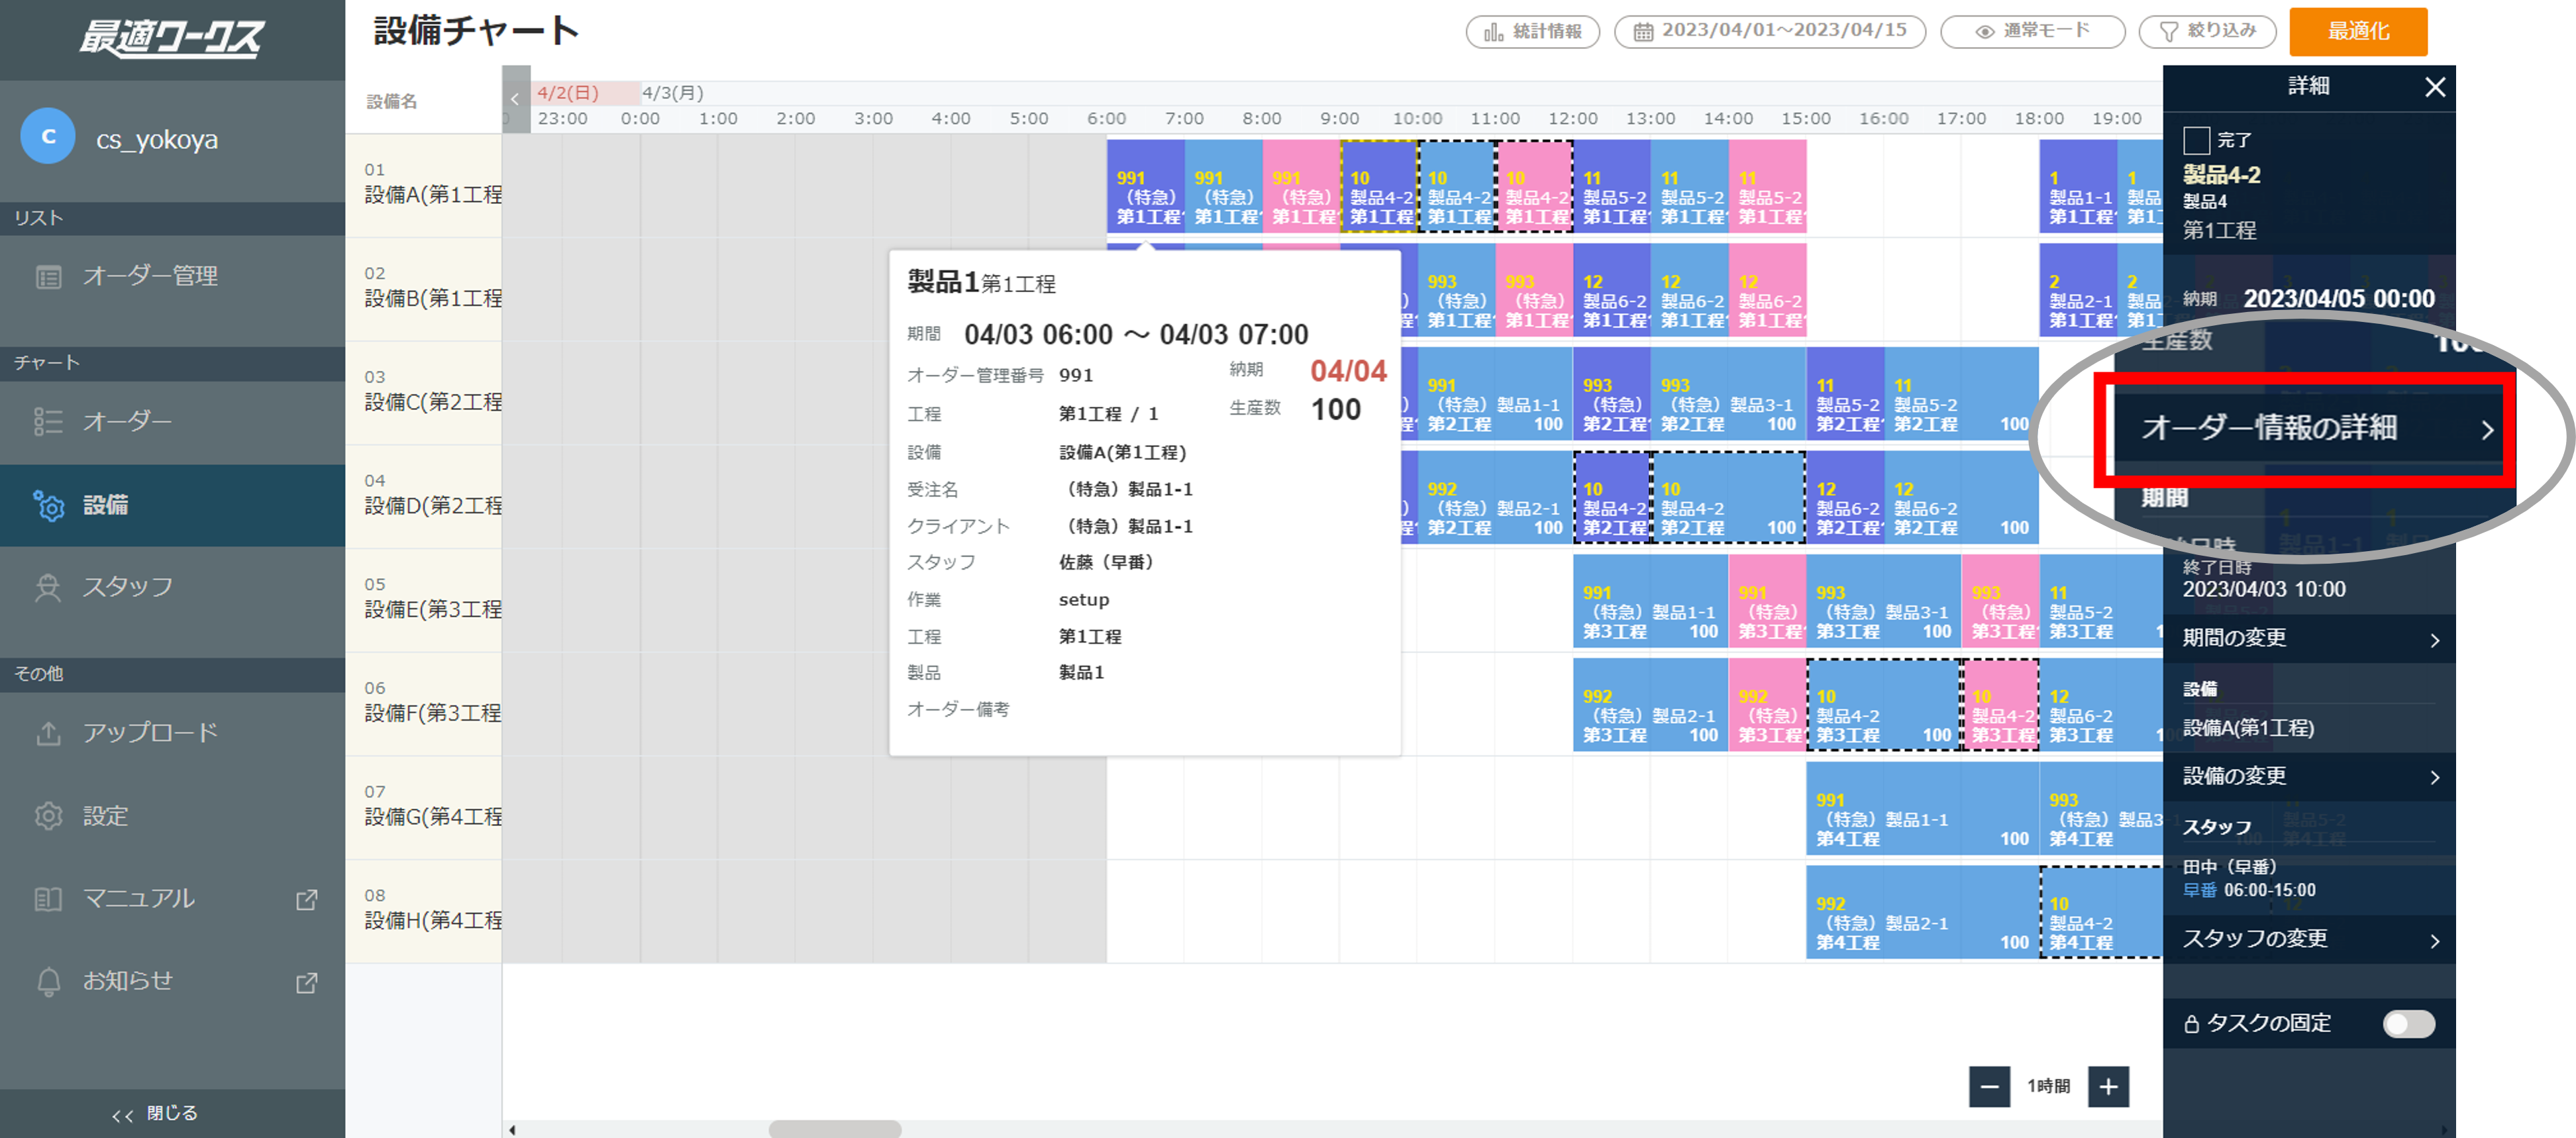The height and width of the screenshot is (1138, 2576).
Task: Open the オーダー chart view
Action: tap(172, 422)
